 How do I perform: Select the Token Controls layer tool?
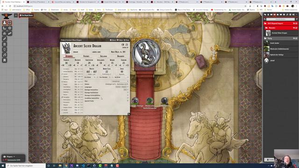coord(5,23)
